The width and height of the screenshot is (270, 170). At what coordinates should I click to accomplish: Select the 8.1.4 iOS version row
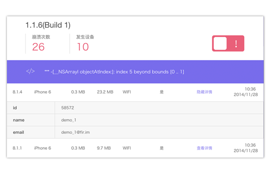tap(18, 92)
